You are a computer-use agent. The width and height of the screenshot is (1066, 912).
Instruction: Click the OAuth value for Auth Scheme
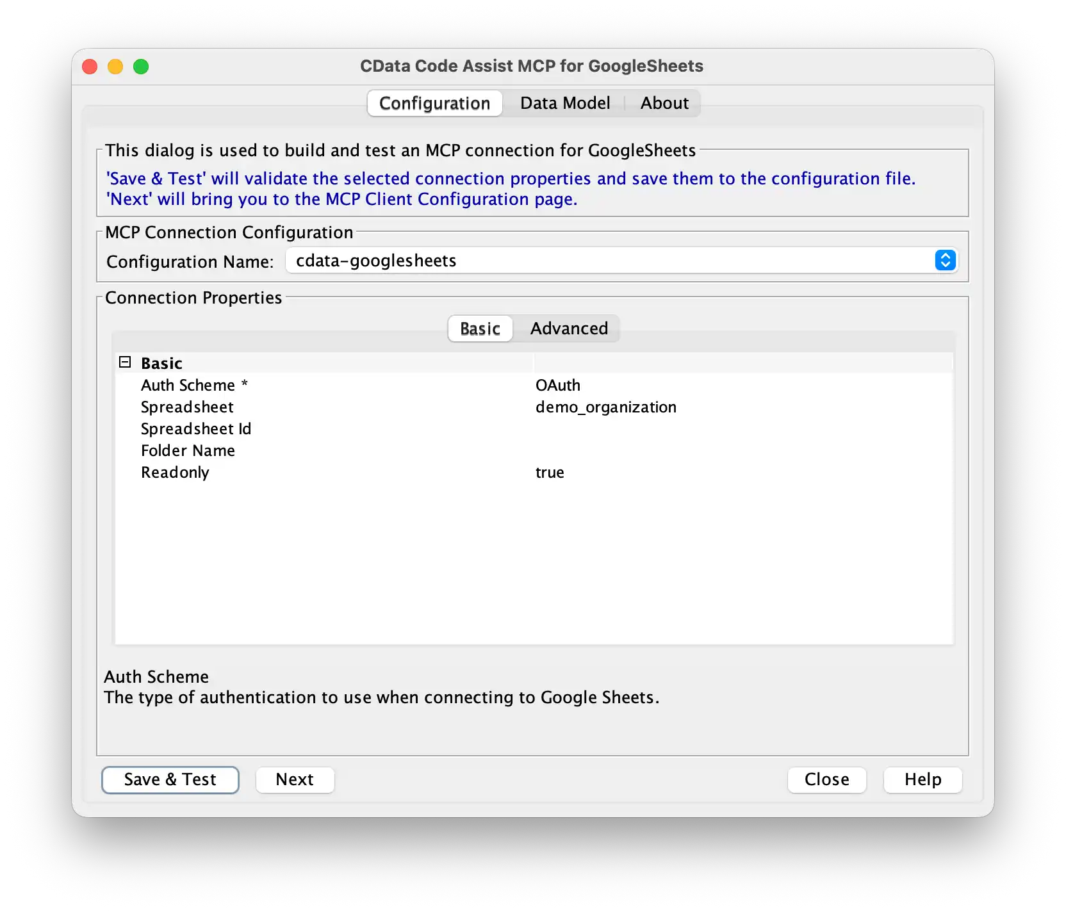tap(558, 385)
